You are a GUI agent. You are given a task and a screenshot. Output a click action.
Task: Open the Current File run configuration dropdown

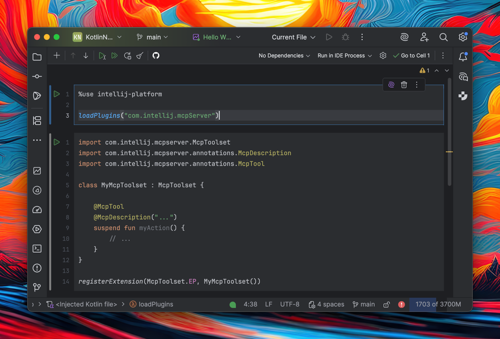[293, 37]
